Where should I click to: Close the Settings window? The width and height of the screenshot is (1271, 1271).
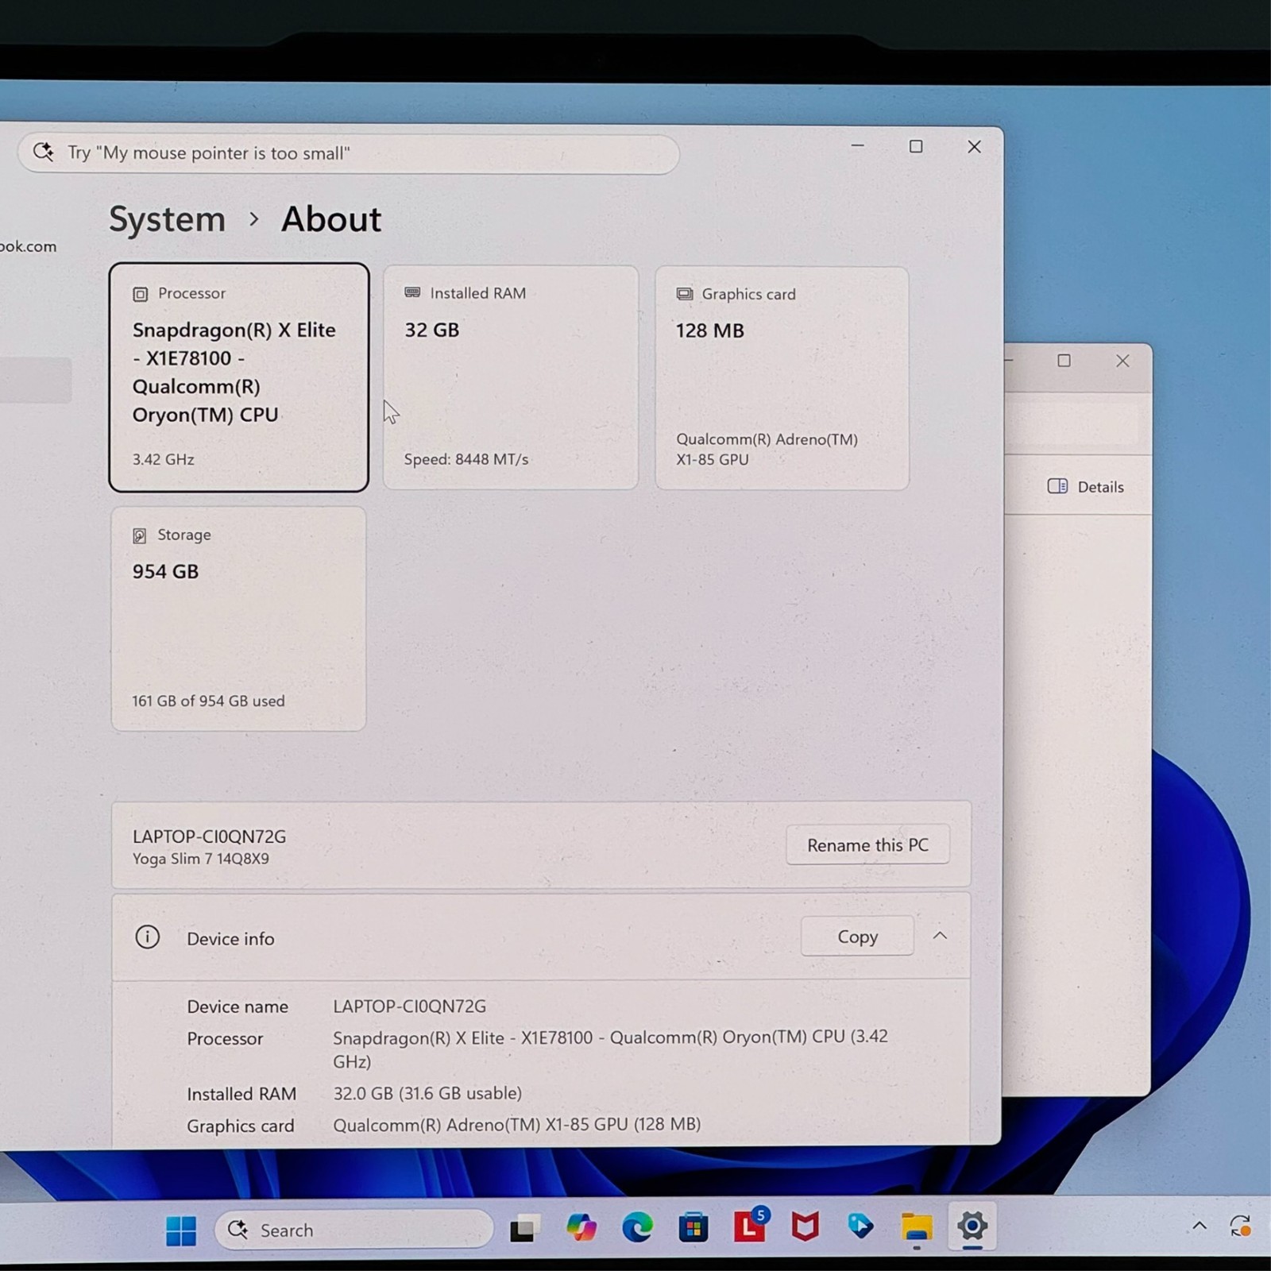974,146
